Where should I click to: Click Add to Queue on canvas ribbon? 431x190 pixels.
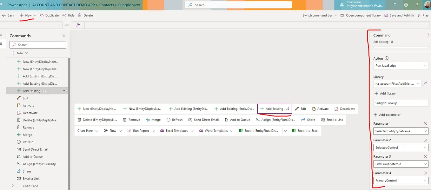[x=237, y=120]
